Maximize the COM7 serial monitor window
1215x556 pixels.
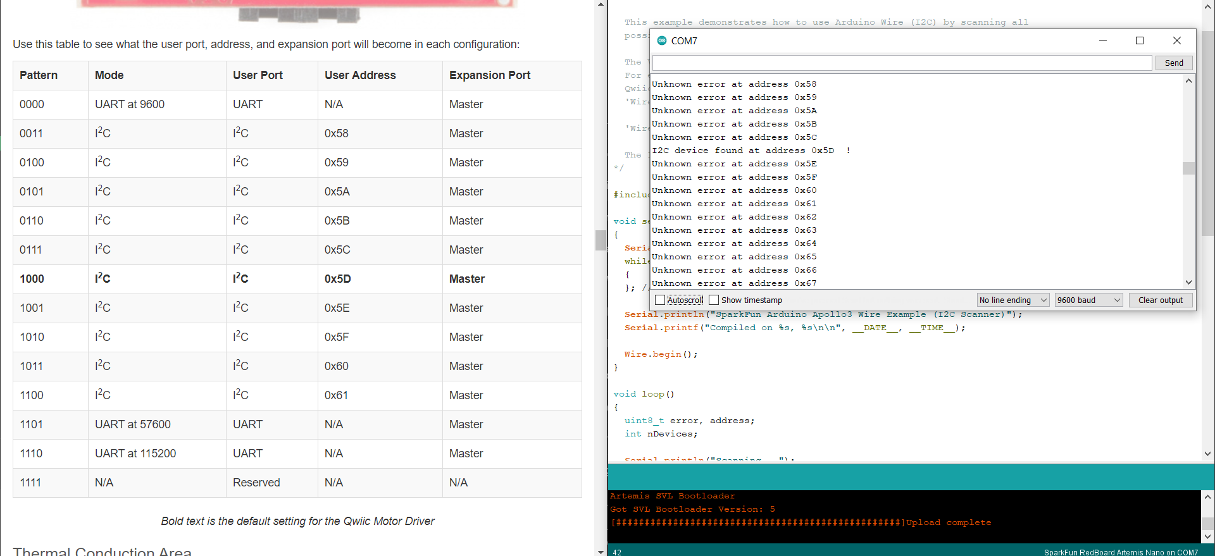1140,40
